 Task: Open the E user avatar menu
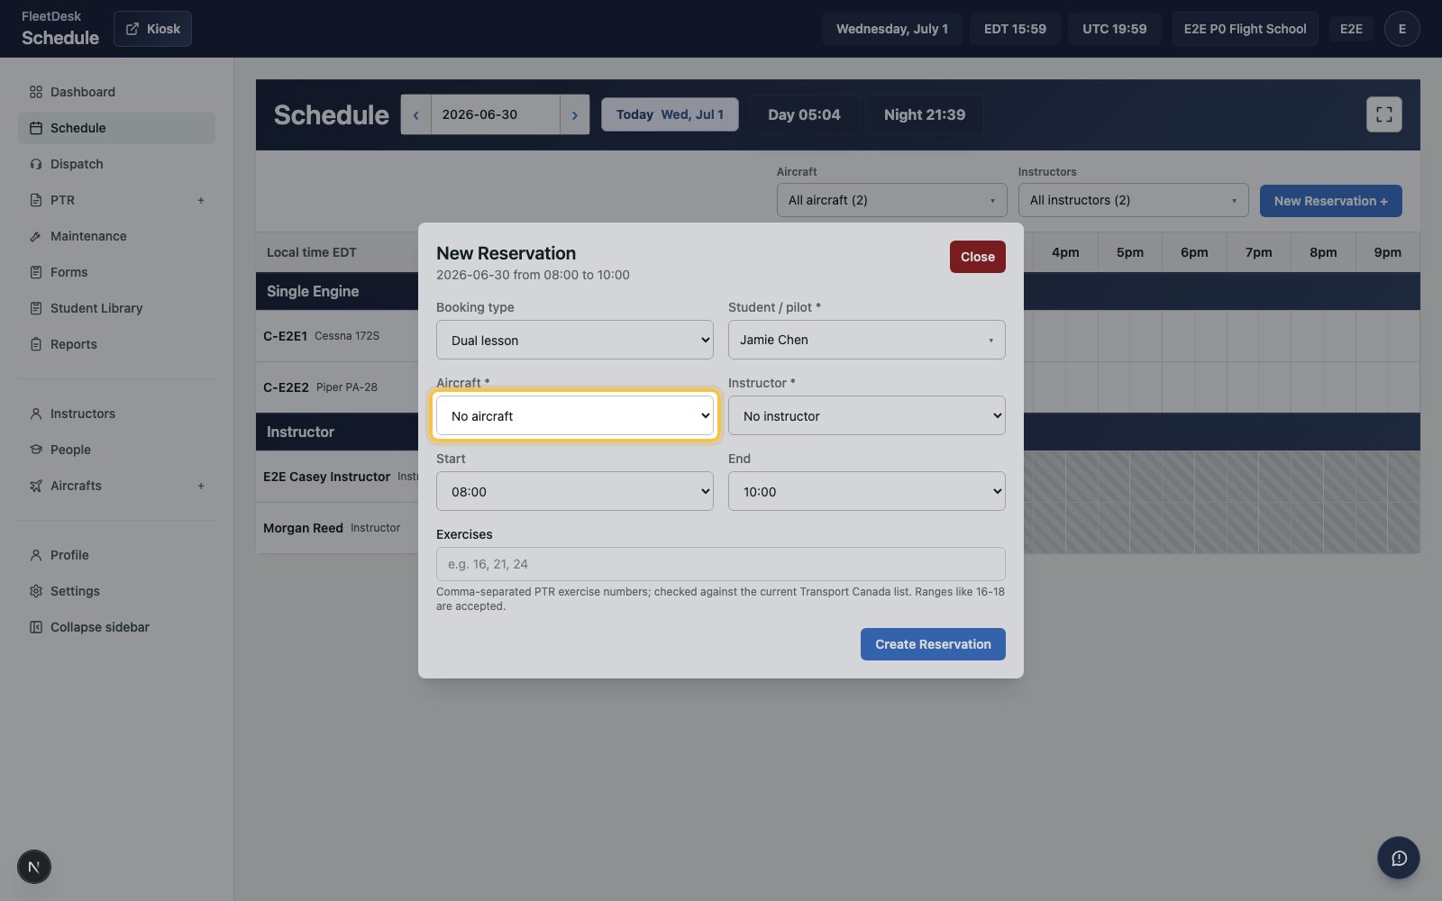[1402, 29]
